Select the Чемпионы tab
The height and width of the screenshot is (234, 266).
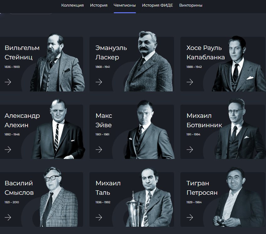point(125,5)
